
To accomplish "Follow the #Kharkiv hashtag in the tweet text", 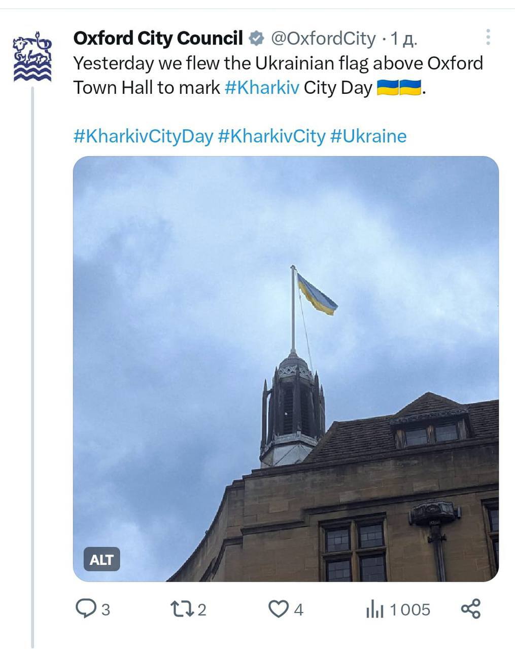I will tap(262, 88).
